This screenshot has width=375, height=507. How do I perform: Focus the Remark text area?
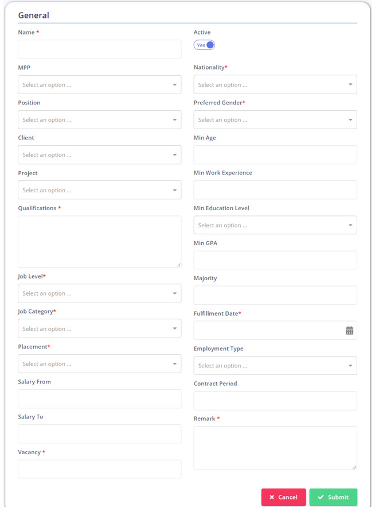coord(275,448)
